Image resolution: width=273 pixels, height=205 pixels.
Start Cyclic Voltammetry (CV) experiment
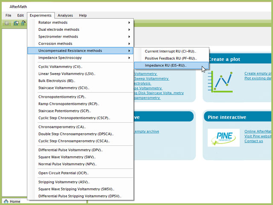[x=81, y=67]
